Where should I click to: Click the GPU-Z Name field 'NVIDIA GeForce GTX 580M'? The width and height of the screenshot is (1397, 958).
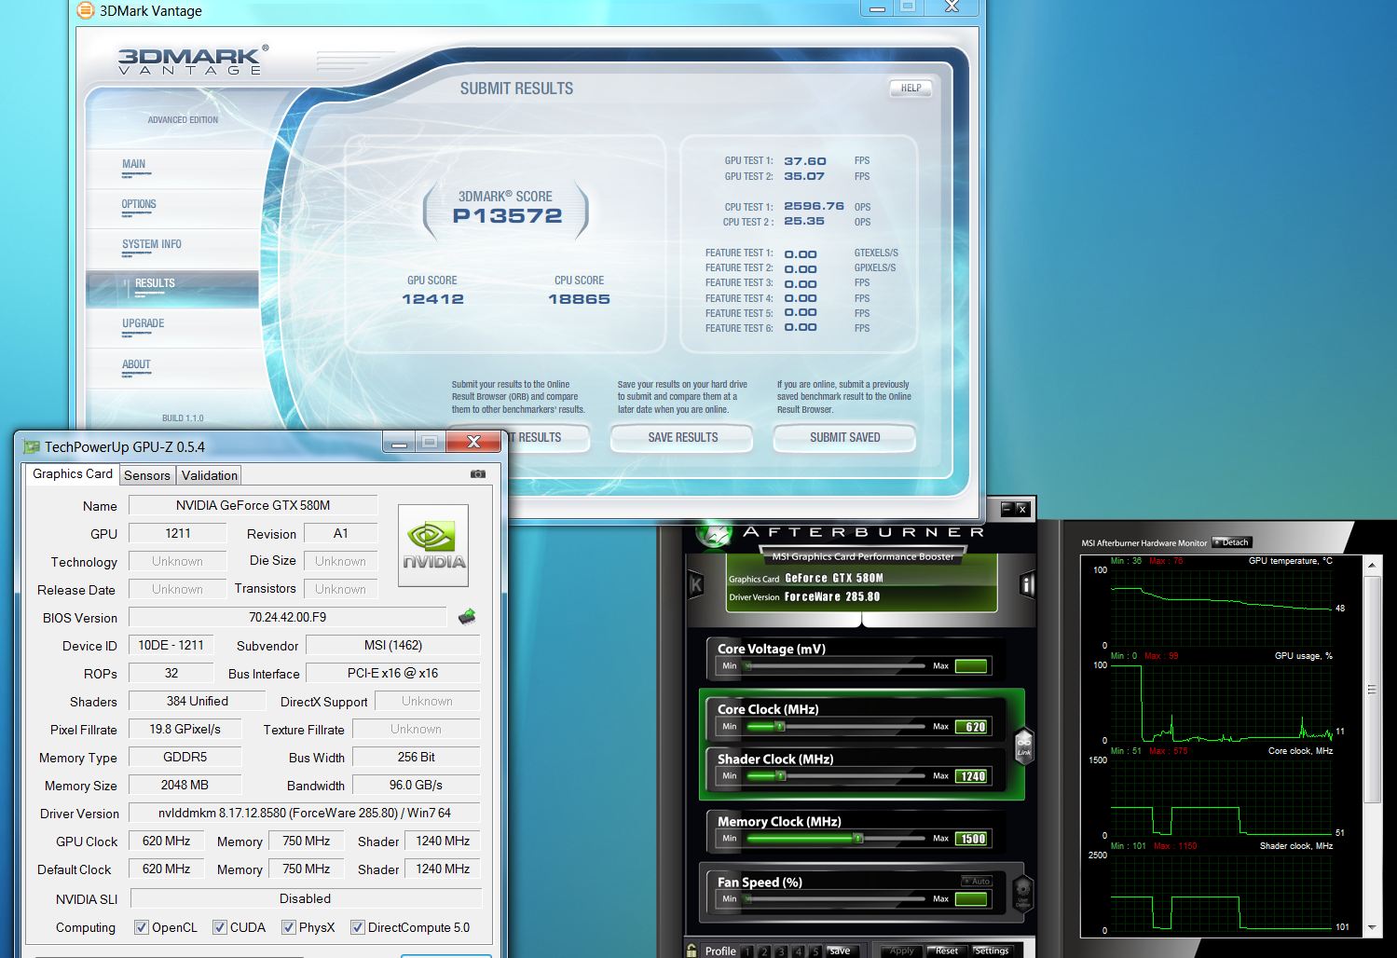[253, 505]
